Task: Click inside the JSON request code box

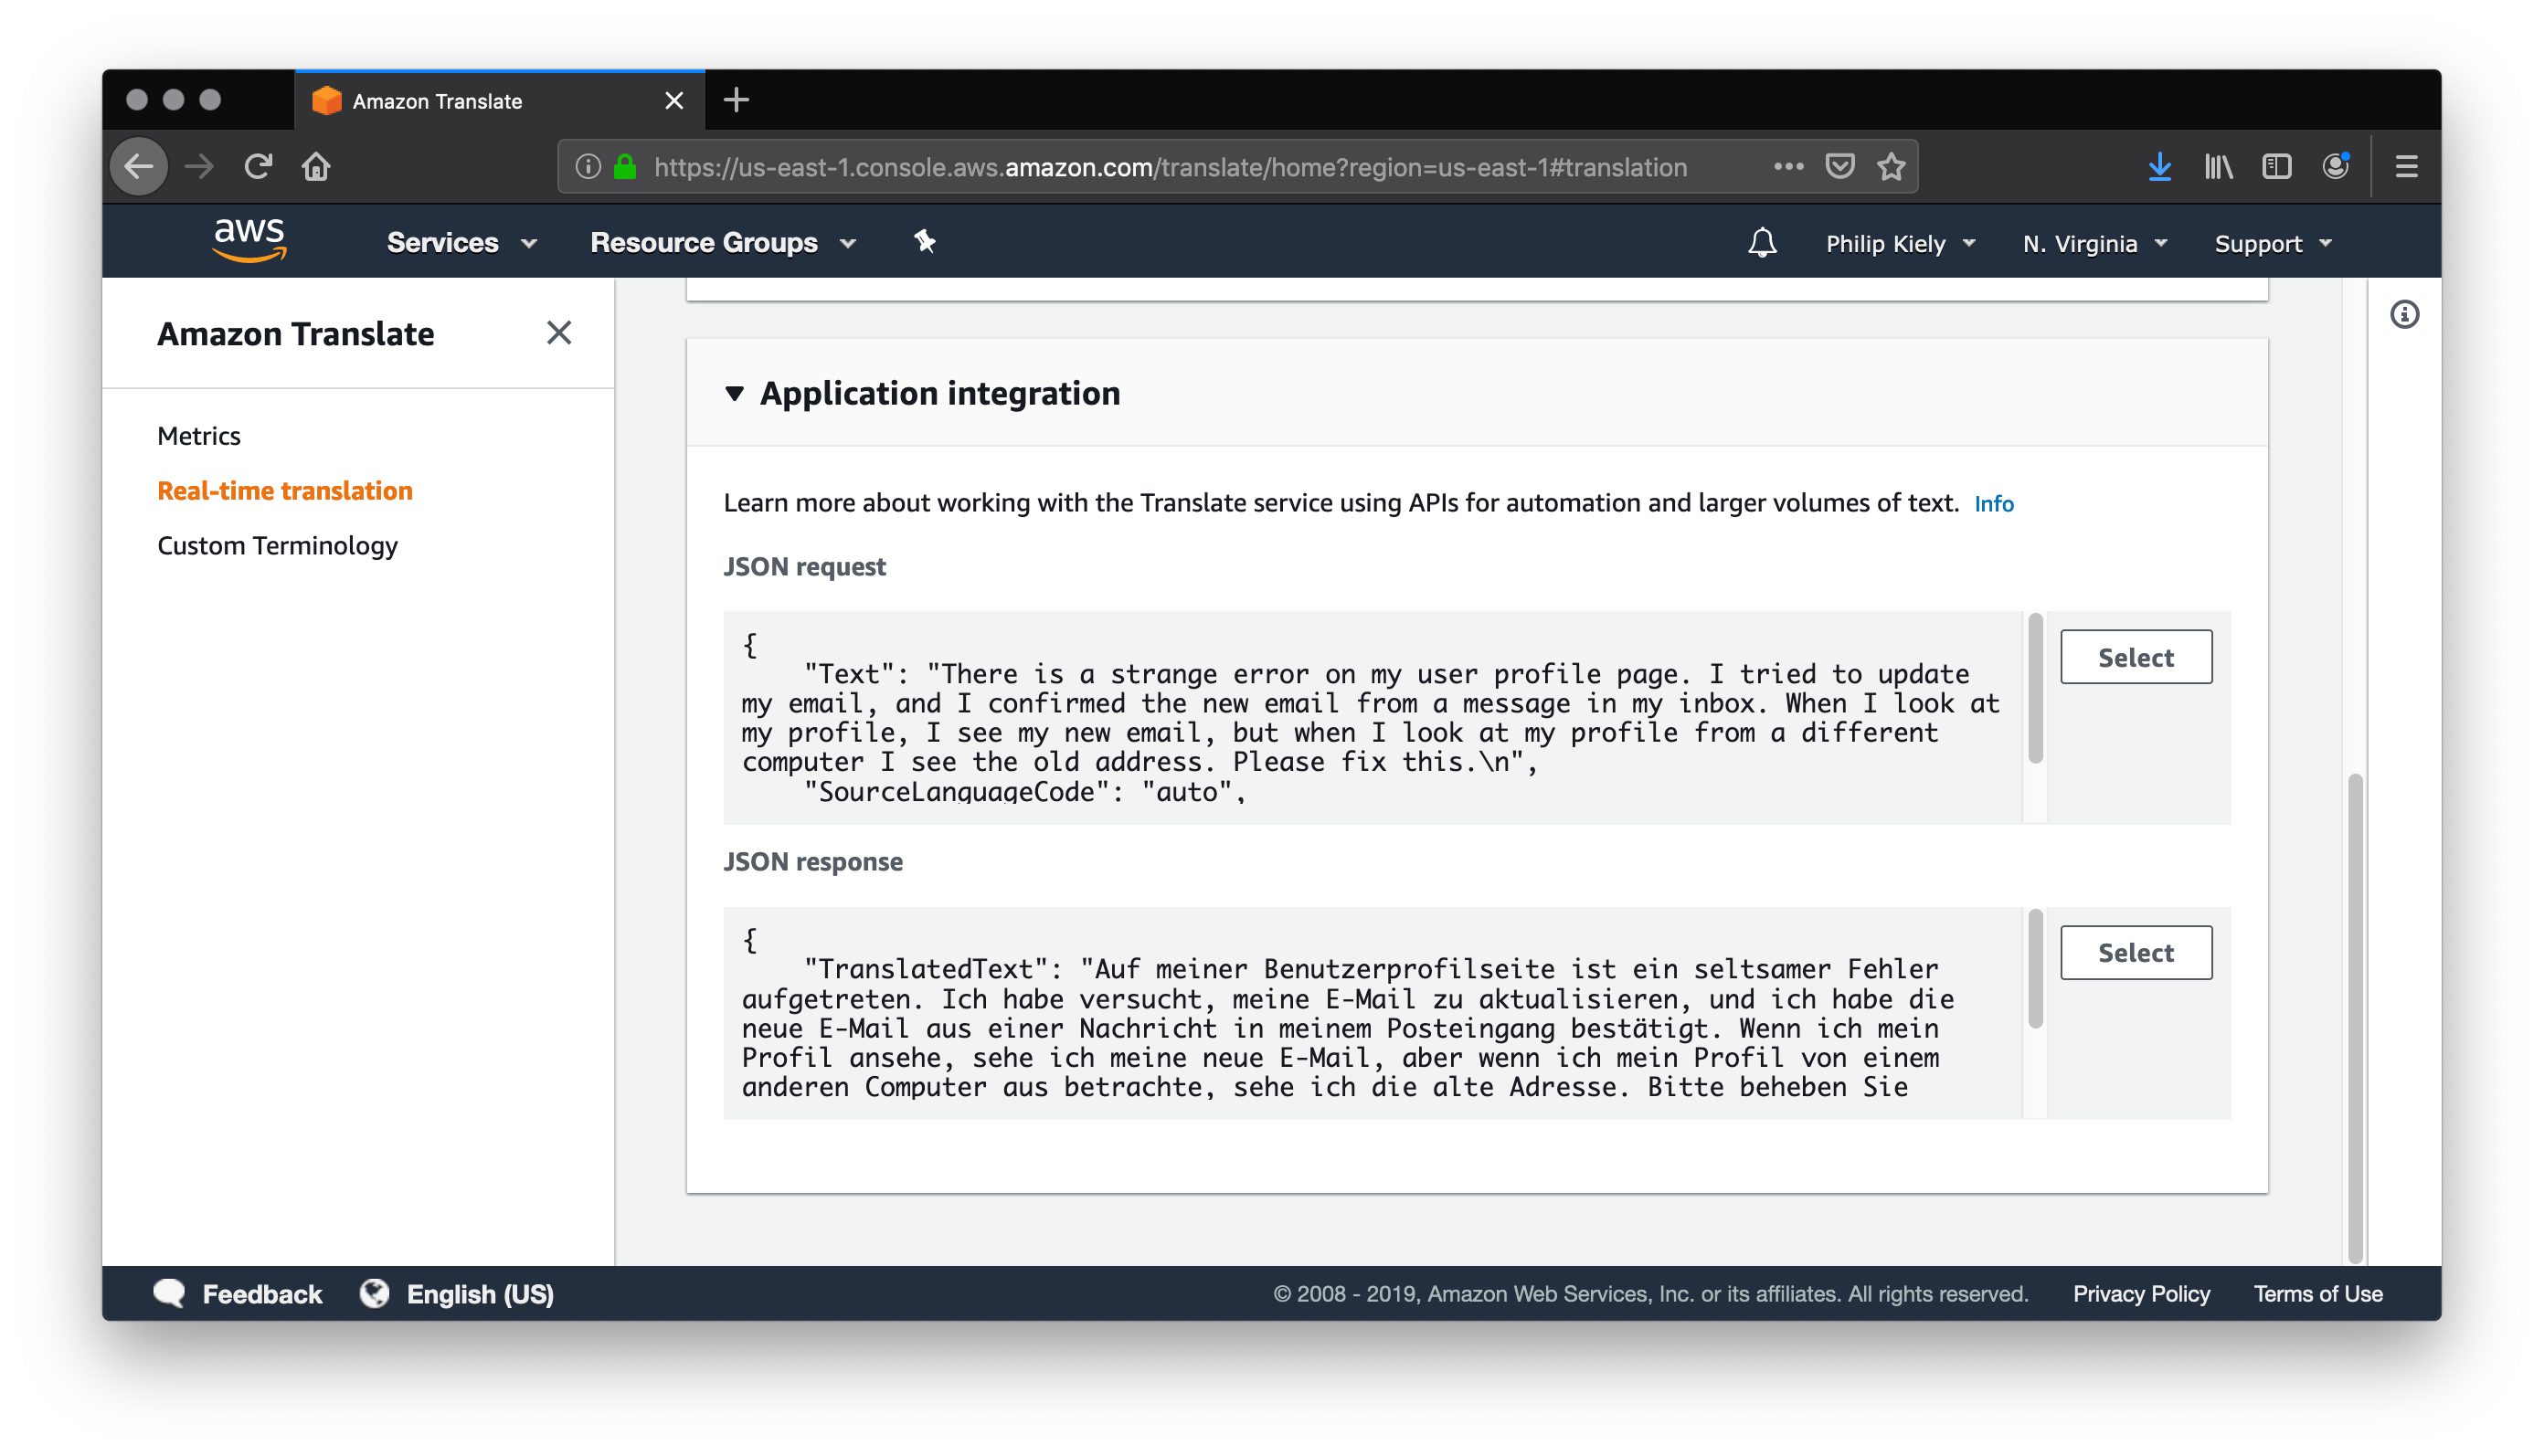Action: click(x=1373, y=717)
